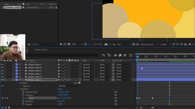Go to the next Scale keyframe arrow

(x=8, y=98)
